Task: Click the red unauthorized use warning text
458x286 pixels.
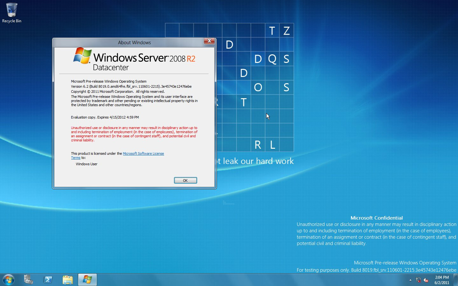Action: click(134, 134)
